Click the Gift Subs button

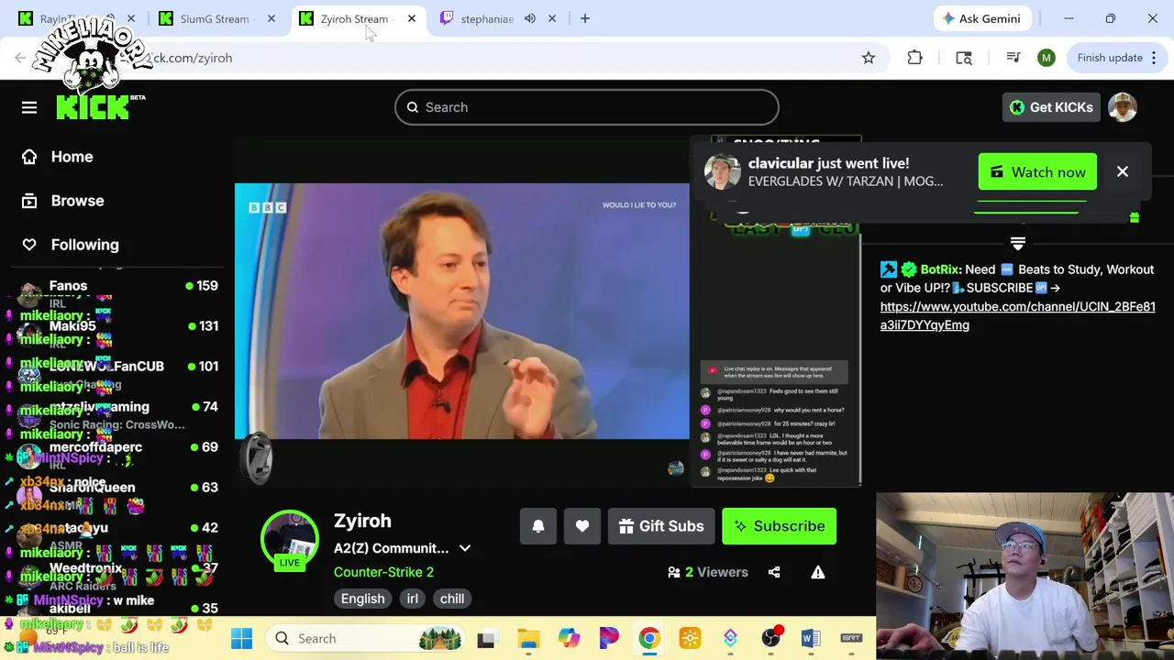coord(661,526)
